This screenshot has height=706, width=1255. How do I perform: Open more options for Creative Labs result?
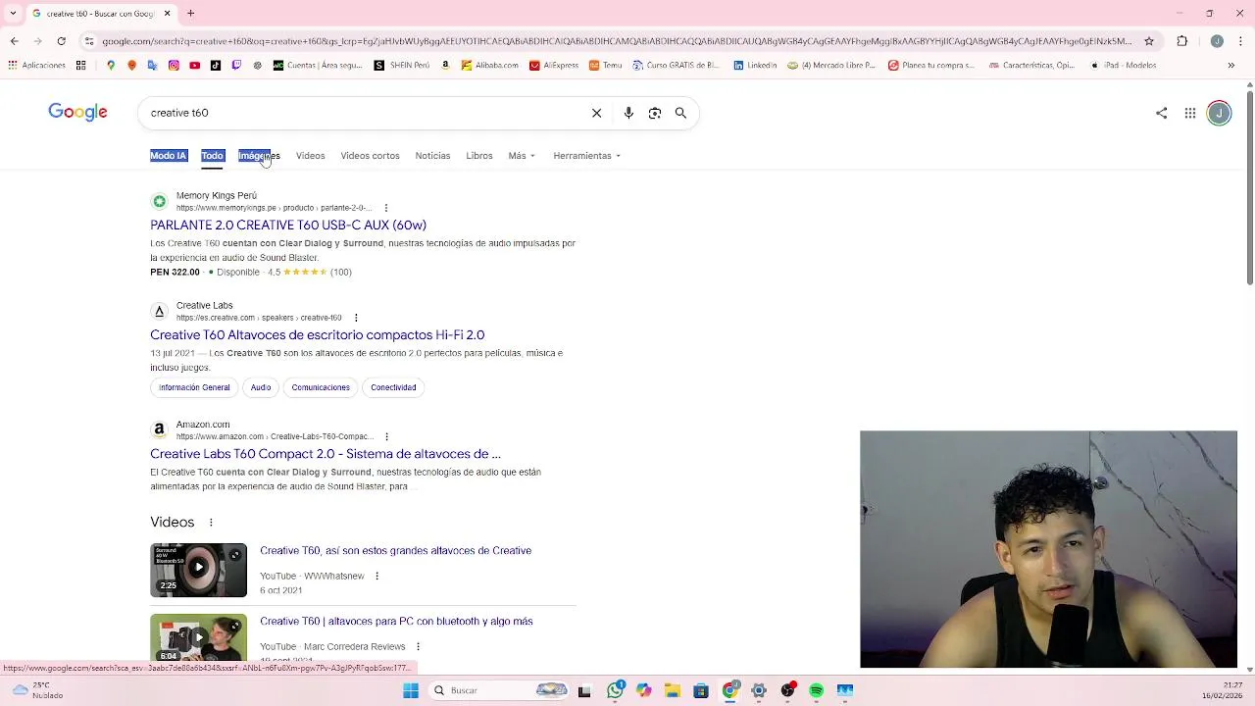(356, 318)
